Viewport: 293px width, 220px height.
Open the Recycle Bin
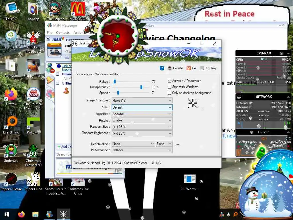pyautogui.click(x=11, y=40)
